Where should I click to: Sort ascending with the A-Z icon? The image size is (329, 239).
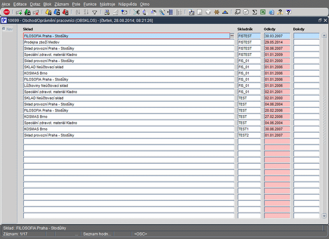point(78,12)
